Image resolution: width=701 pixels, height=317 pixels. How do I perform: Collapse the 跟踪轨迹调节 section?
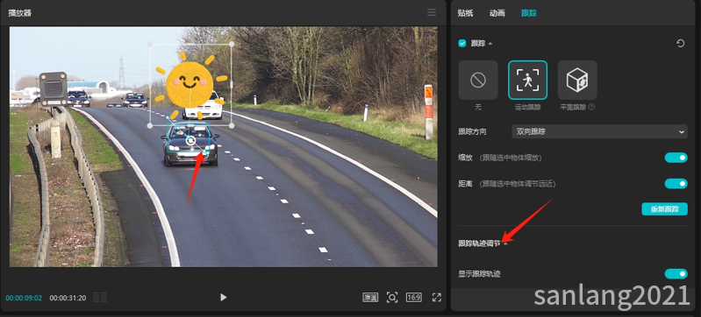pos(505,243)
